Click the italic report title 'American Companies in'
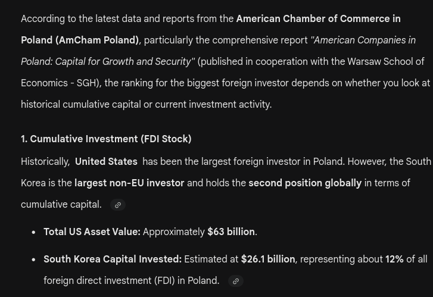Screen dimensions: 433x297 click(365, 40)
